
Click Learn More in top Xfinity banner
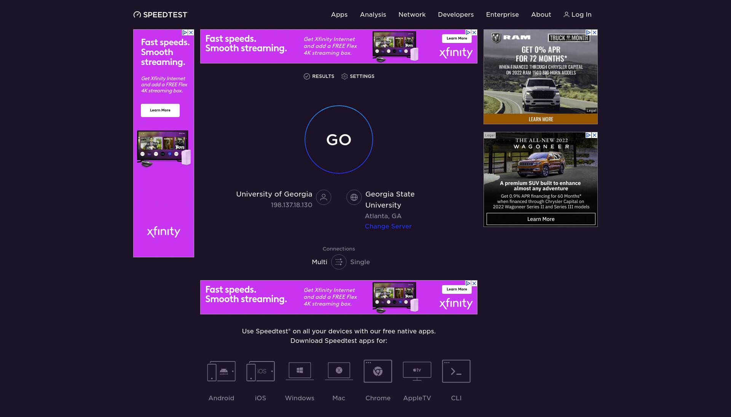[x=457, y=38]
